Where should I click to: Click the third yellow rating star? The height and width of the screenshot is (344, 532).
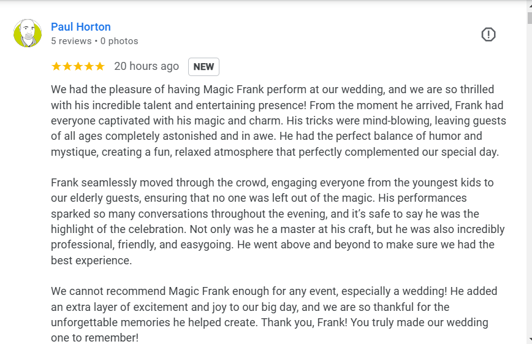[x=78, y=66]
